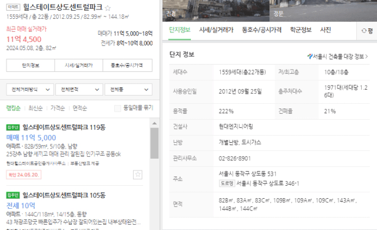Viewport: 377px width, 230px height.
Task: Open the 힐스테이트상도센트럴파크 105동 listing title
Action: click(64, 195)
